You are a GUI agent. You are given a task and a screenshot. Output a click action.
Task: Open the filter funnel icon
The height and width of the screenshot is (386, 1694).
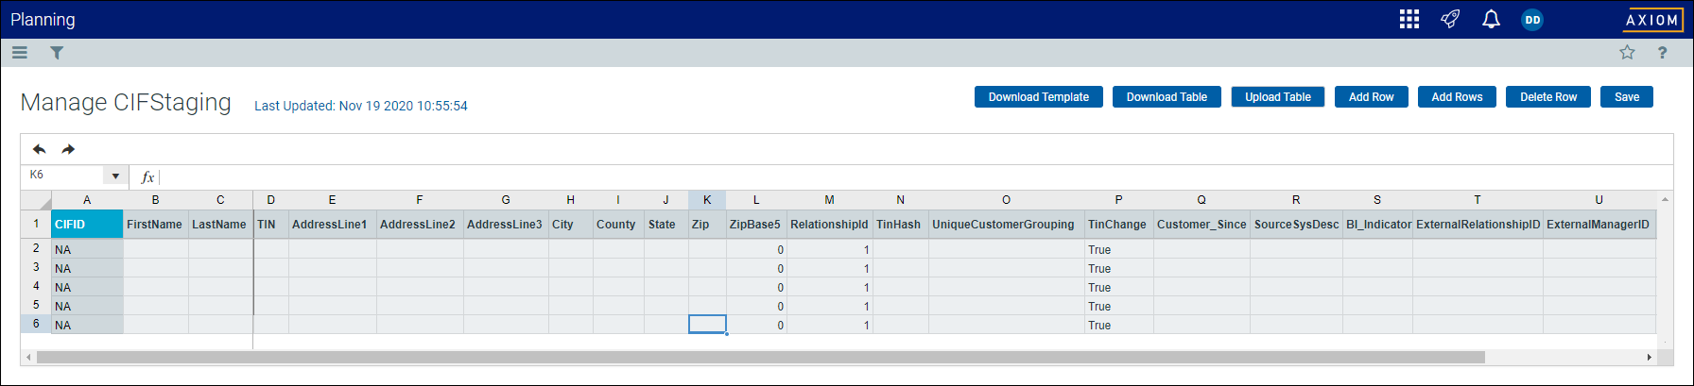57,53
